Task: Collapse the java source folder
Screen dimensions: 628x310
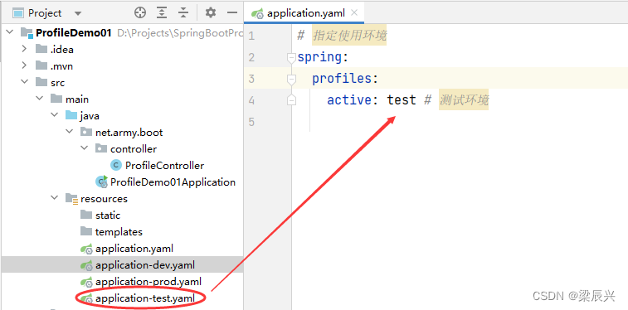Action: pos(55,115)
